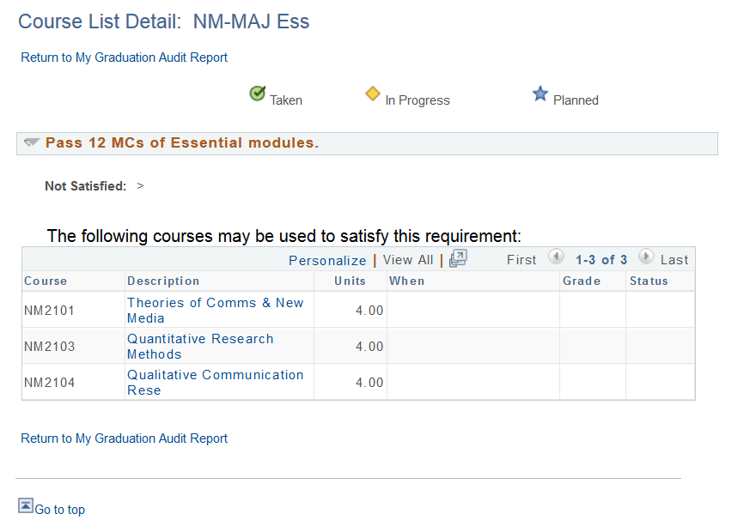This screenshot has height=526, width=744.
Task: Download grid data using the spreadsheet export icon
Action: (x=457, y=258)
